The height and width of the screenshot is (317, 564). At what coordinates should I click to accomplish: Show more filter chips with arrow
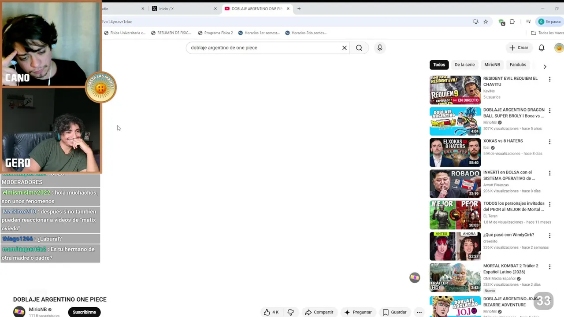click(545, 66)
